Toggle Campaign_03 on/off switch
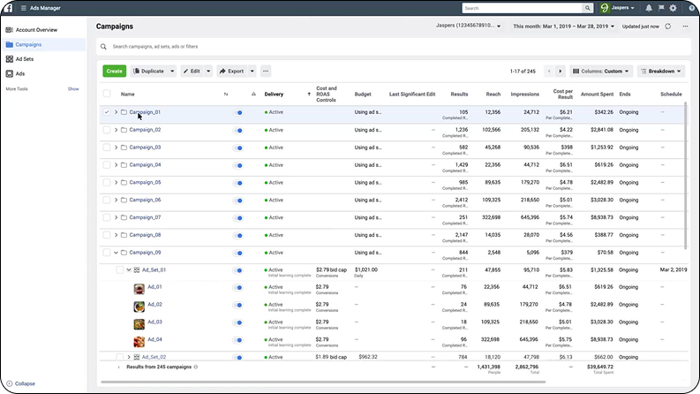700x394 pixels. point(238,148)
